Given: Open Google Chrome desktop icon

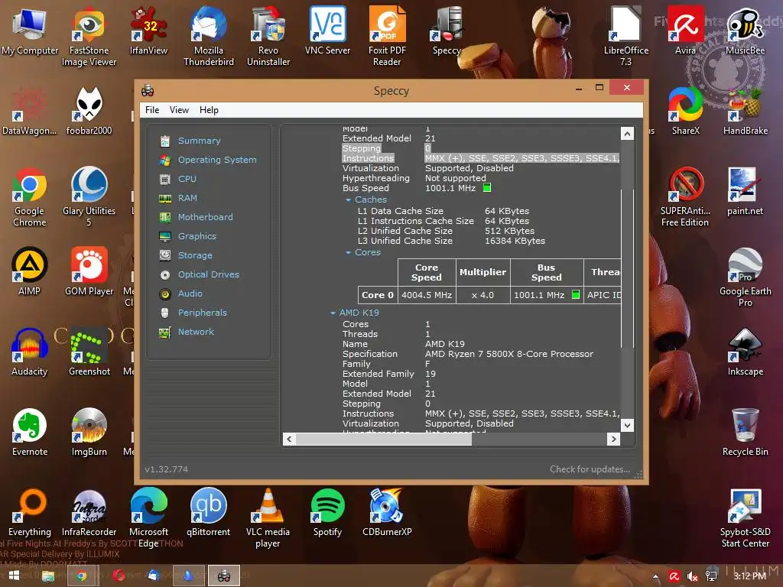Looking at the screenshot, I should [x=30, y=197].
